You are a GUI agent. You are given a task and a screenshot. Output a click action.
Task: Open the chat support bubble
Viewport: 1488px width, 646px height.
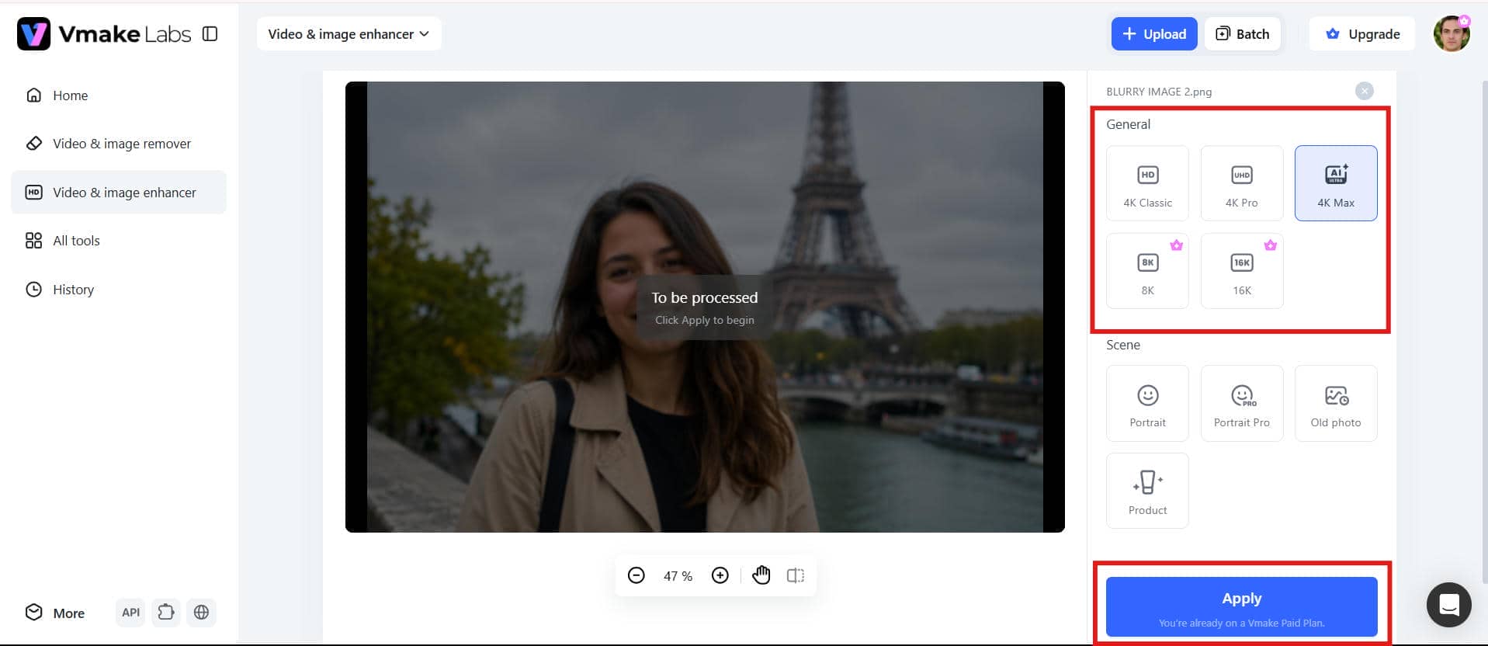pyautogui.click(x=1449, y=605)
